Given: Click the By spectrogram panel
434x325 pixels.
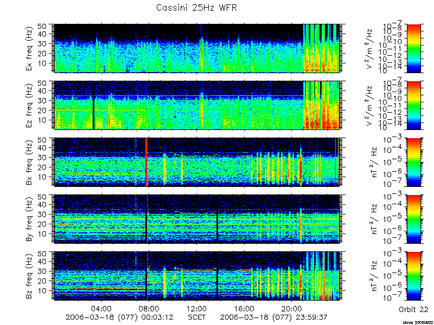Looking at the screenshot, I should 196,219.
